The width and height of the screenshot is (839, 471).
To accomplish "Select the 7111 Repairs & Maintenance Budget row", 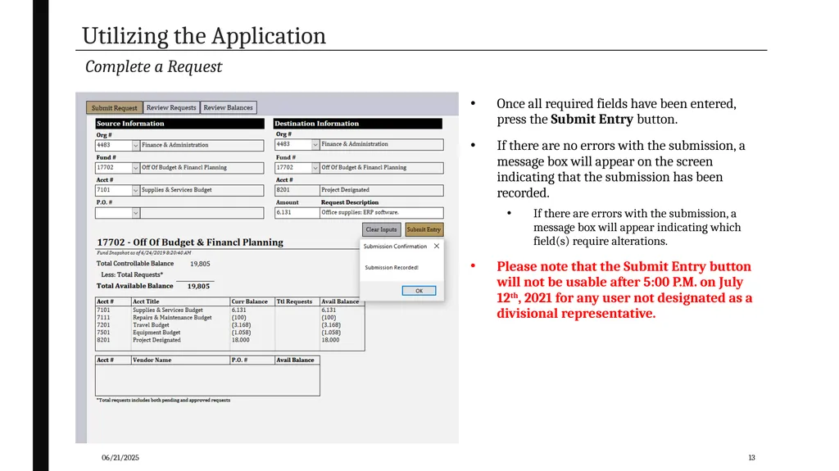I will pyautogui.click(x=230, y=317).
